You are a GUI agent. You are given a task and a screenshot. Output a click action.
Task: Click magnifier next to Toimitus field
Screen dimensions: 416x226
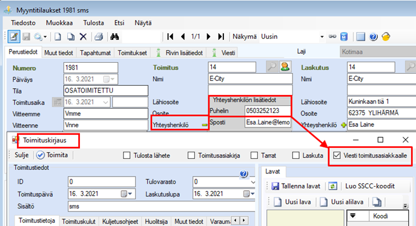pos(272,66)
